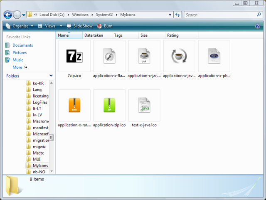Select the orange RAR icon file
The image size is (266, 200).
coord(74,105)
